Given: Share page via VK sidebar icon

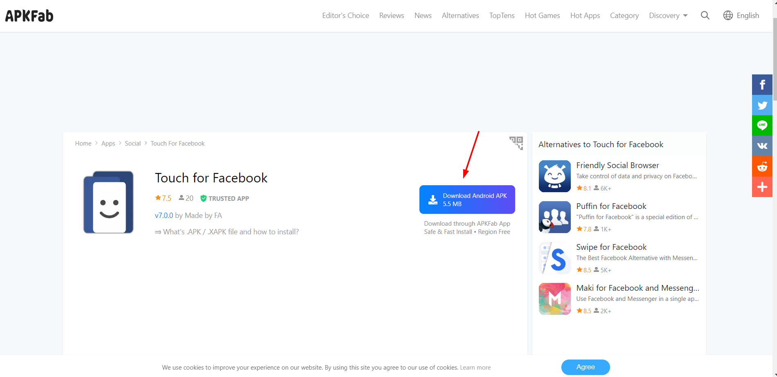Looking at the screenshot, I should tap(762, 146).
